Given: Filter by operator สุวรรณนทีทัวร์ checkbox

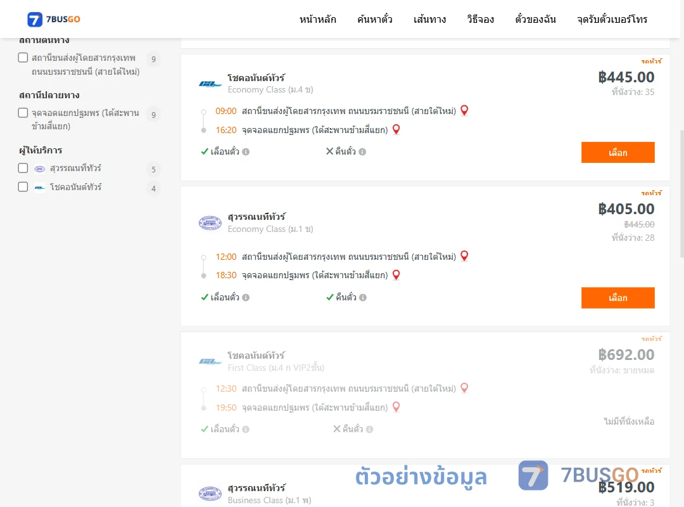Looking at the screenshot, I should pyautogui.click(x=23, y=168).
